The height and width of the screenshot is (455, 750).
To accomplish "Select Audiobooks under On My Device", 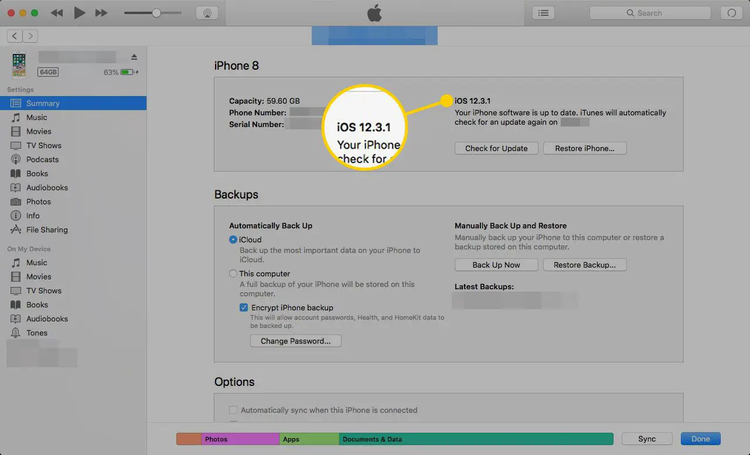I will click(x=73, y=319).
